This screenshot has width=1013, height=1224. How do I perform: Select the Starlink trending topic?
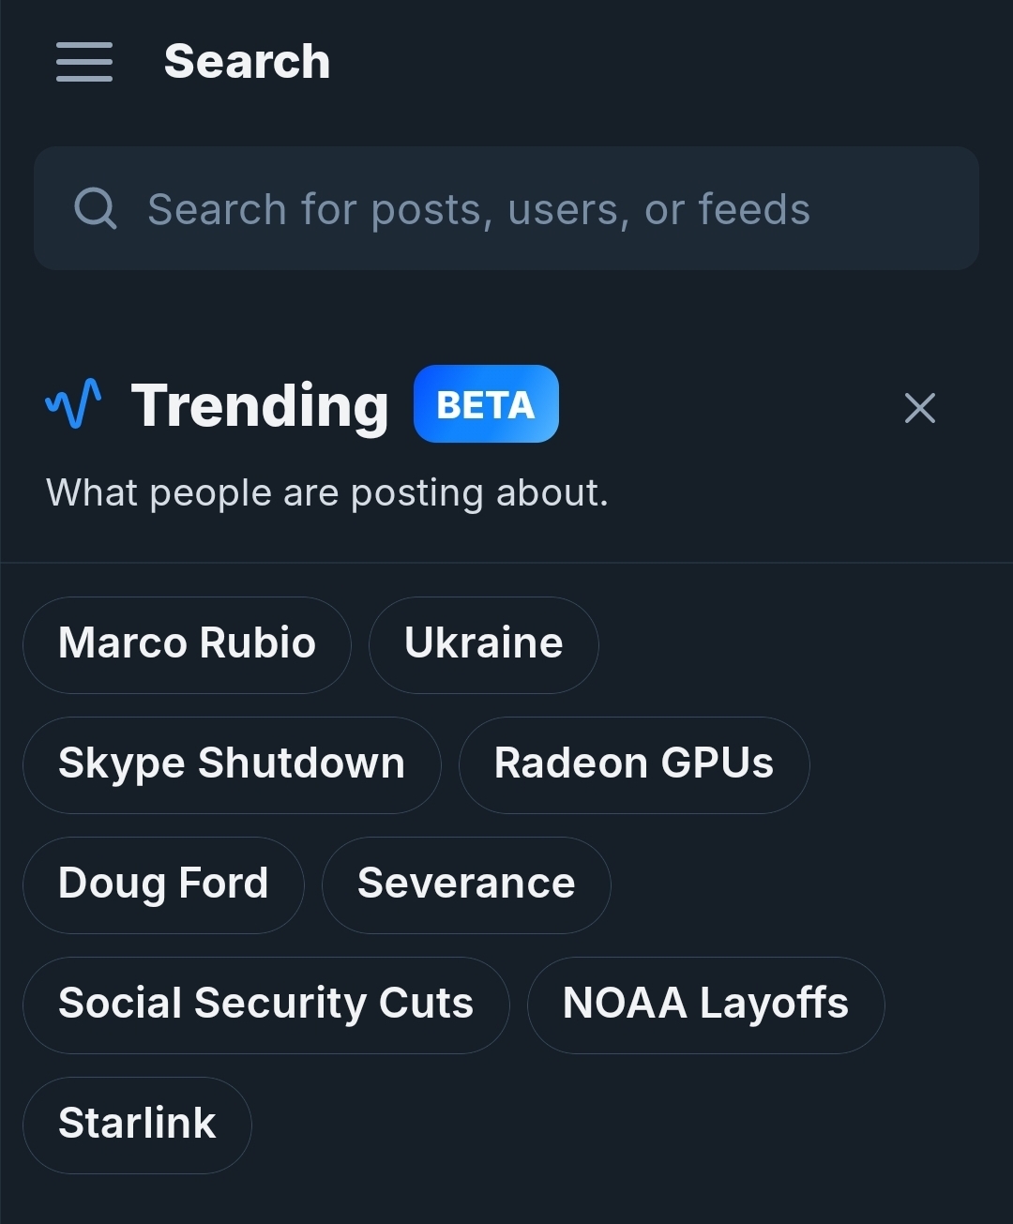[x=137, y=1125]
